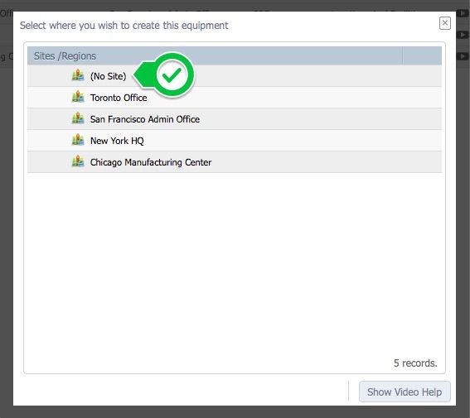Open the Show Video Help button
This screenshot has height=418, width=470.
point(405,392)
